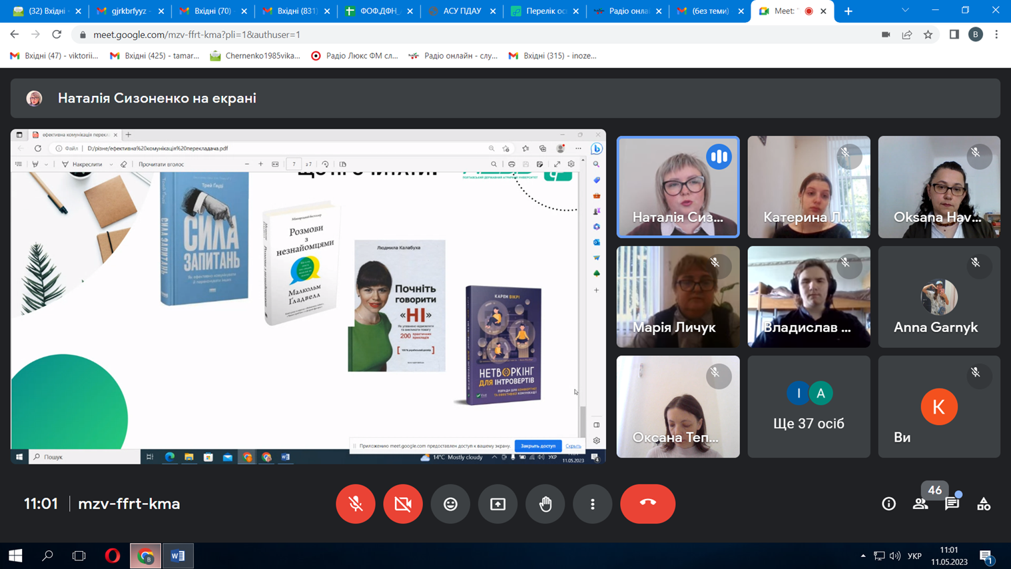1011x569 pixels.
Task: Select Катерина video tile
Action: click(809, 187)
